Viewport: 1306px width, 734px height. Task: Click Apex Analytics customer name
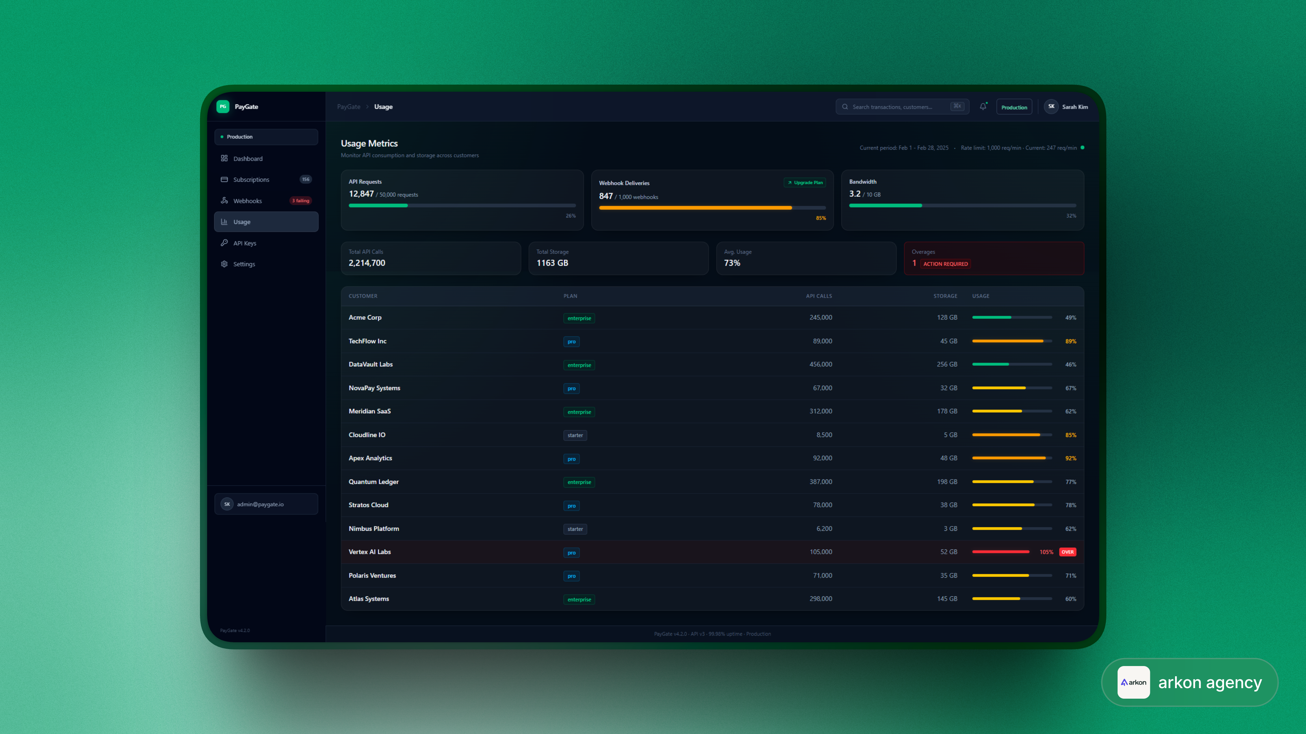pyautogui.click(x=371, y=458)
